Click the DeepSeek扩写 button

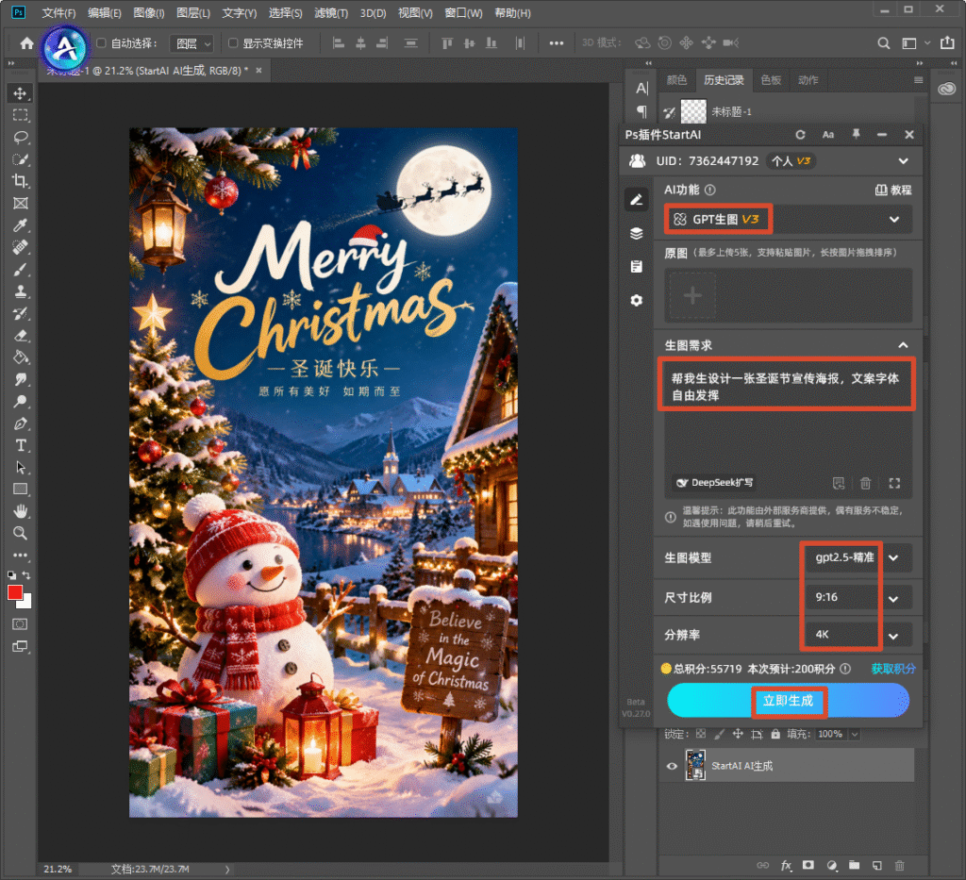tap(715, 483)
